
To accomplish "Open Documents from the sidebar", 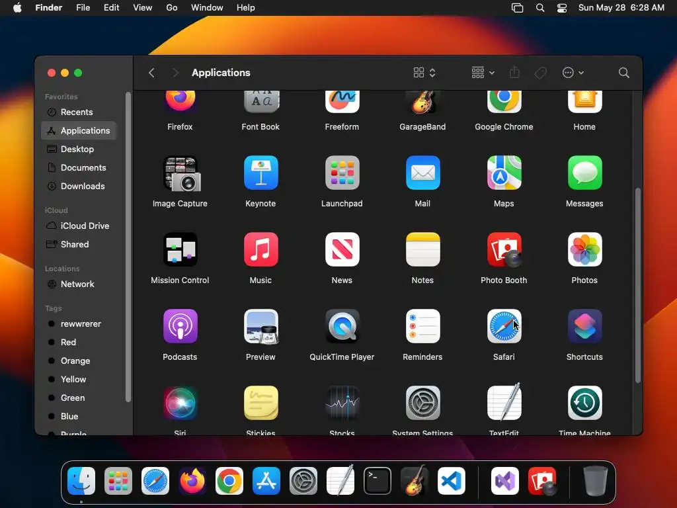I will coord(79,167).
